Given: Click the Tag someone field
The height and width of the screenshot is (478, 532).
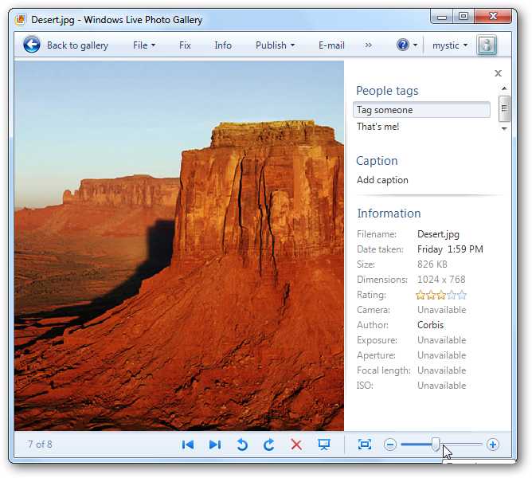Looking at the screenshot, I should click(x=421, y=110).
